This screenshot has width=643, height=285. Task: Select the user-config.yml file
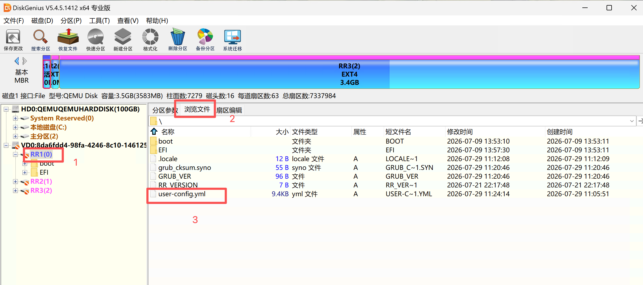coord(182,194)
